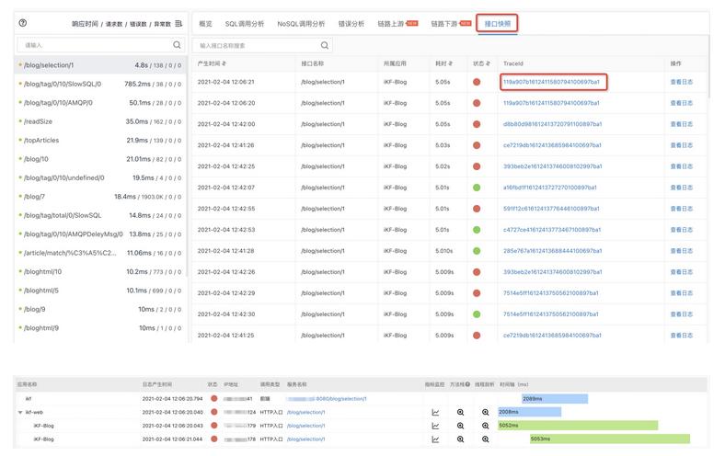Click 查看日志 for 12:42:00 row
Image resolution: width=725 pixels, height=456 pixels.
pos(682,124)
